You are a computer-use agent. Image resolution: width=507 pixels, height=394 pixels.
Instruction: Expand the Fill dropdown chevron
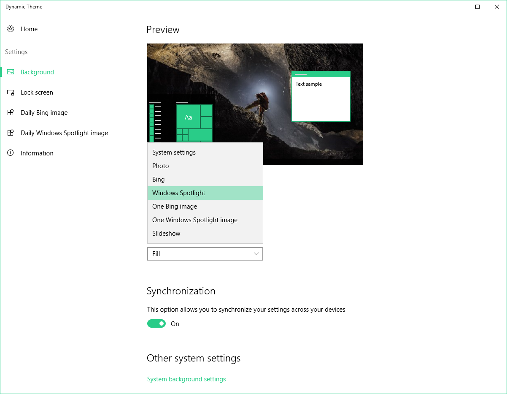pyautogui.click(x=256, y=254)
